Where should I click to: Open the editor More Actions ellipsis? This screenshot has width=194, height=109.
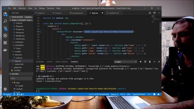pos(159,13)
